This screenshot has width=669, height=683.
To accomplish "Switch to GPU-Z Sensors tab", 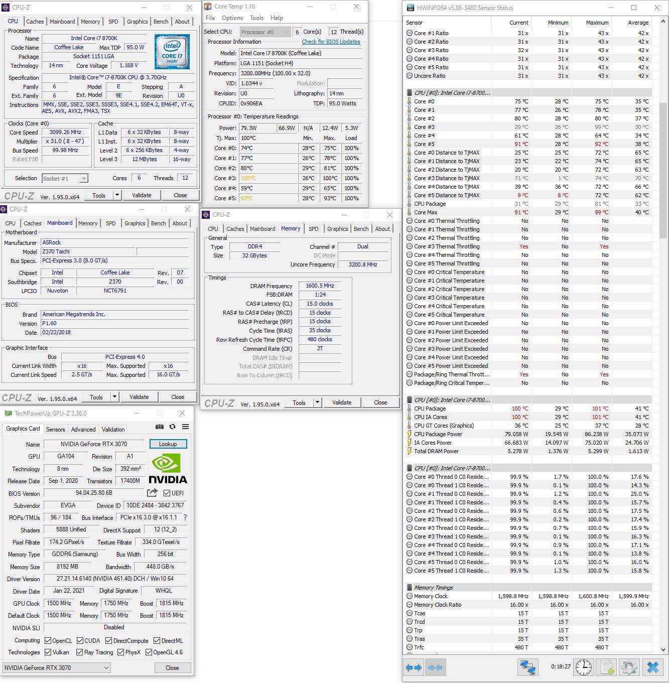I will click(55, 430).
